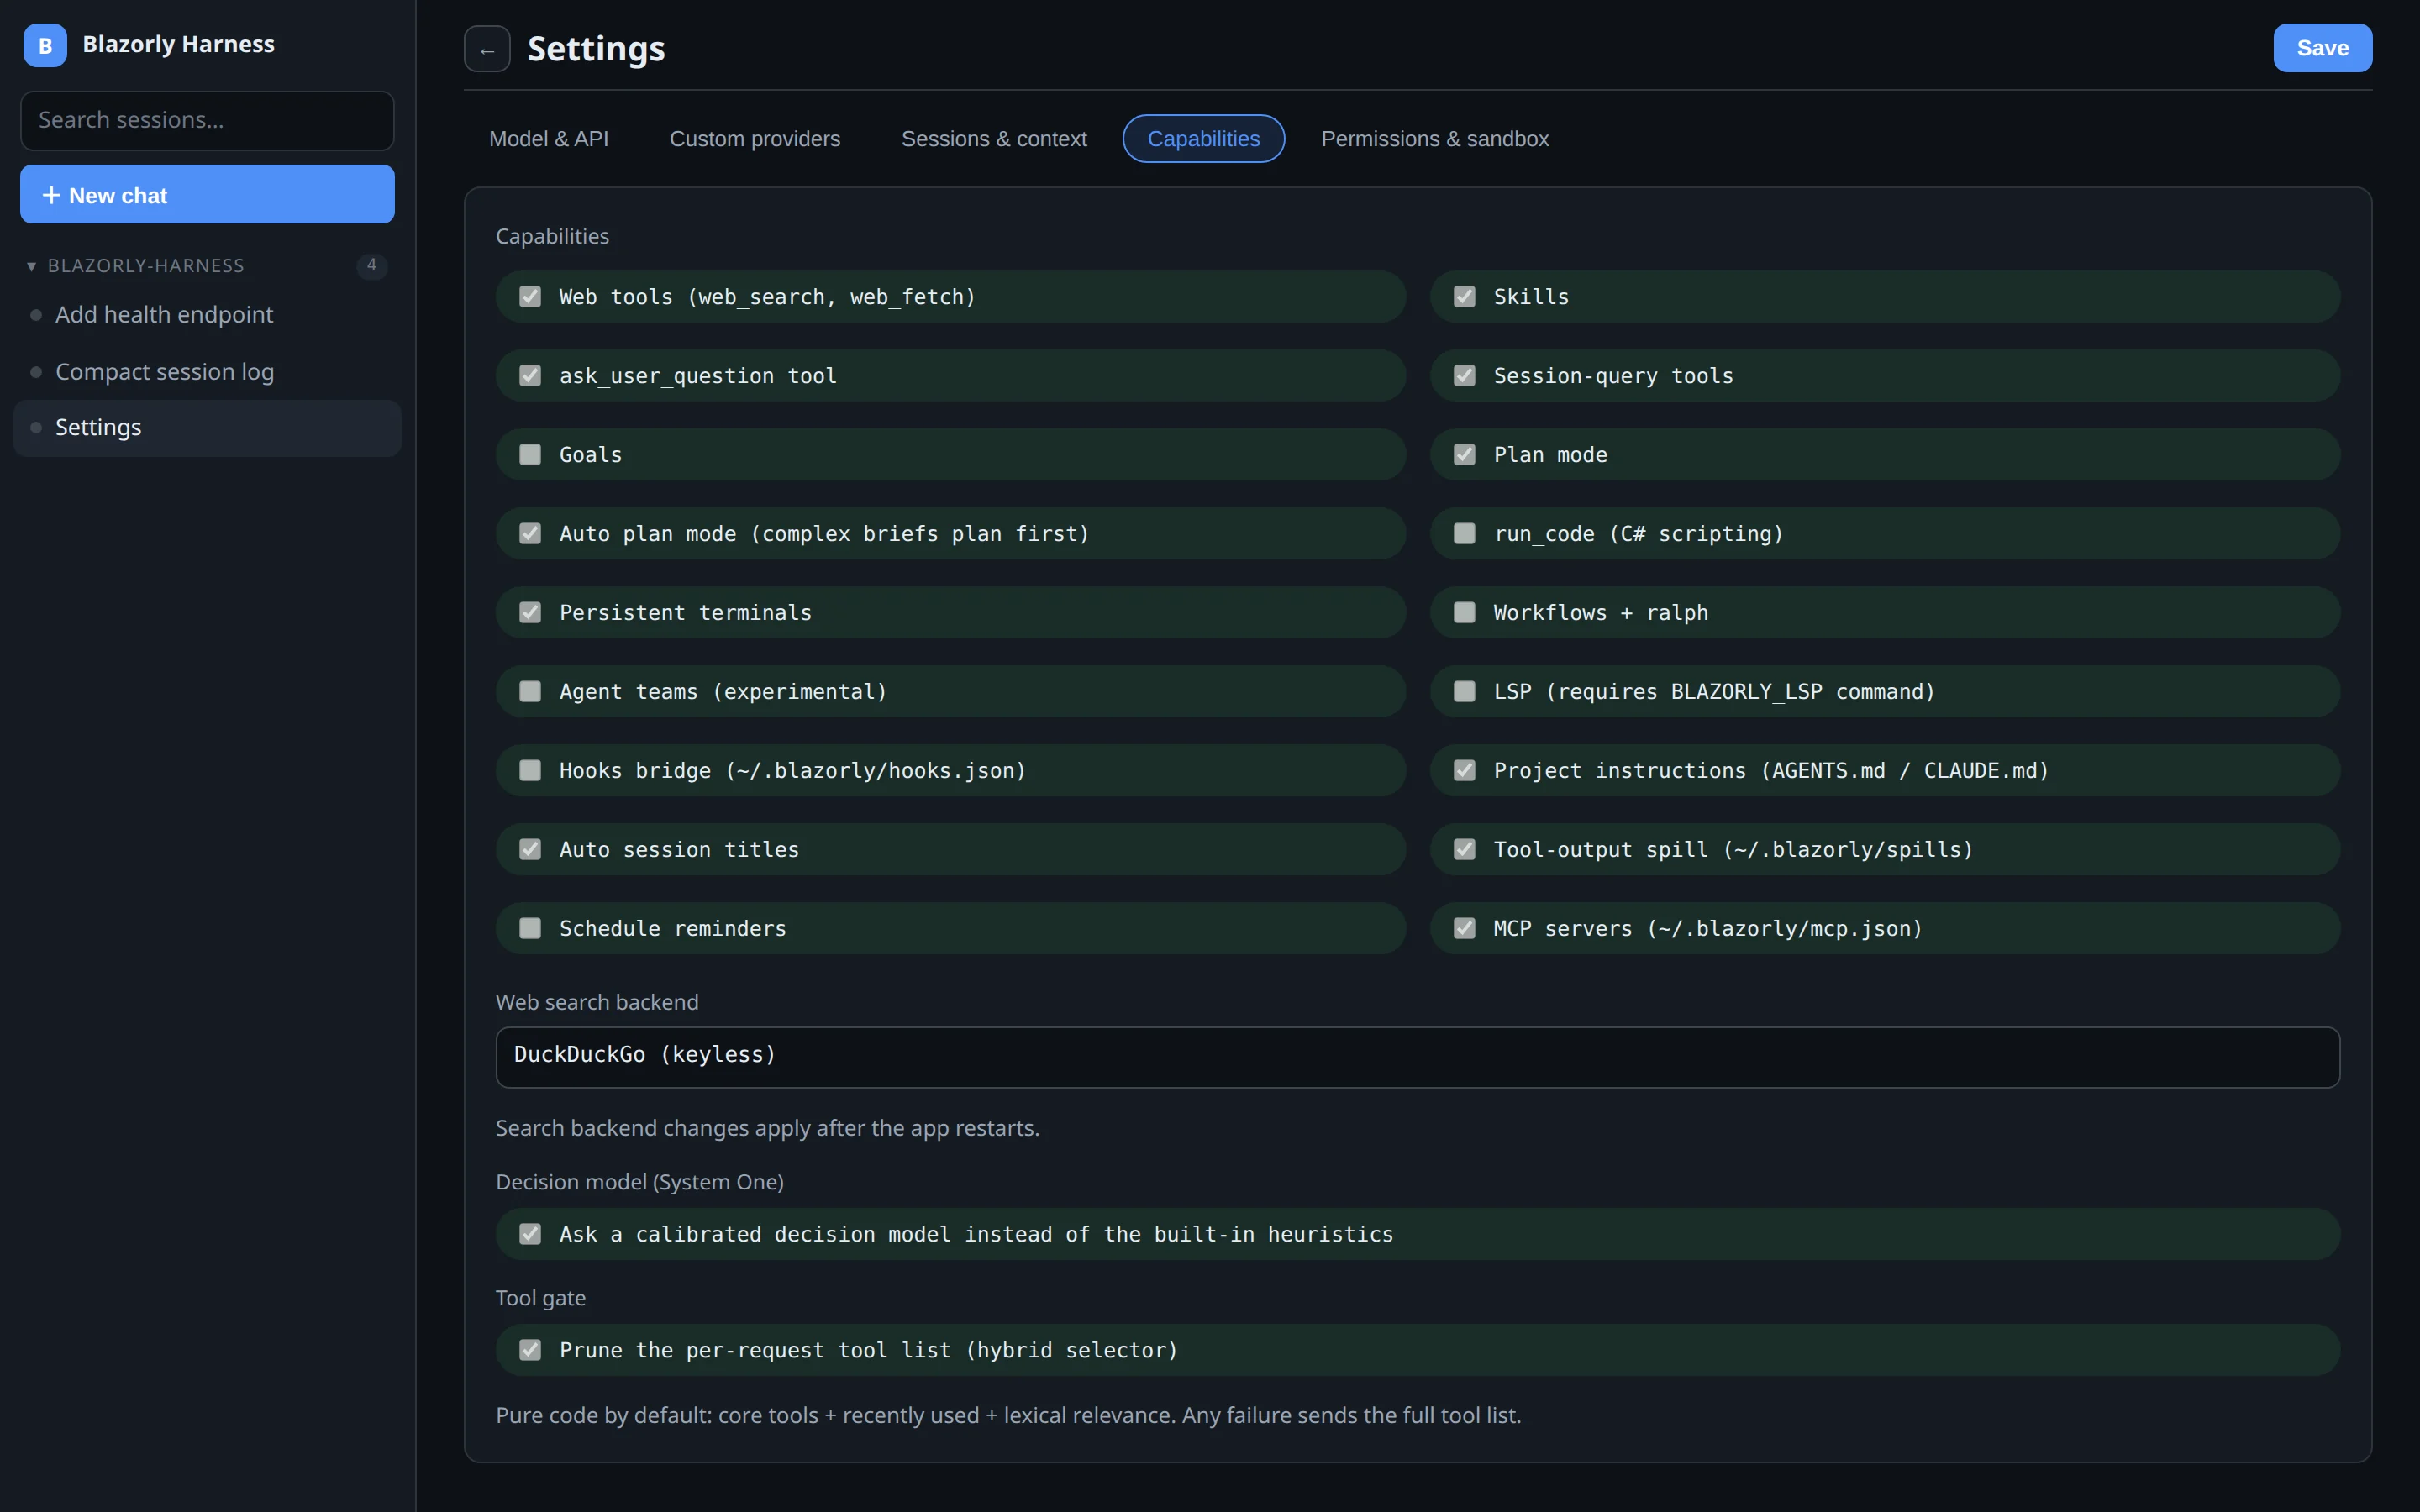This screenshot has width=2420, height=1512.
Task: Check the LSP capability box
Action: (x=1464, y=692)
